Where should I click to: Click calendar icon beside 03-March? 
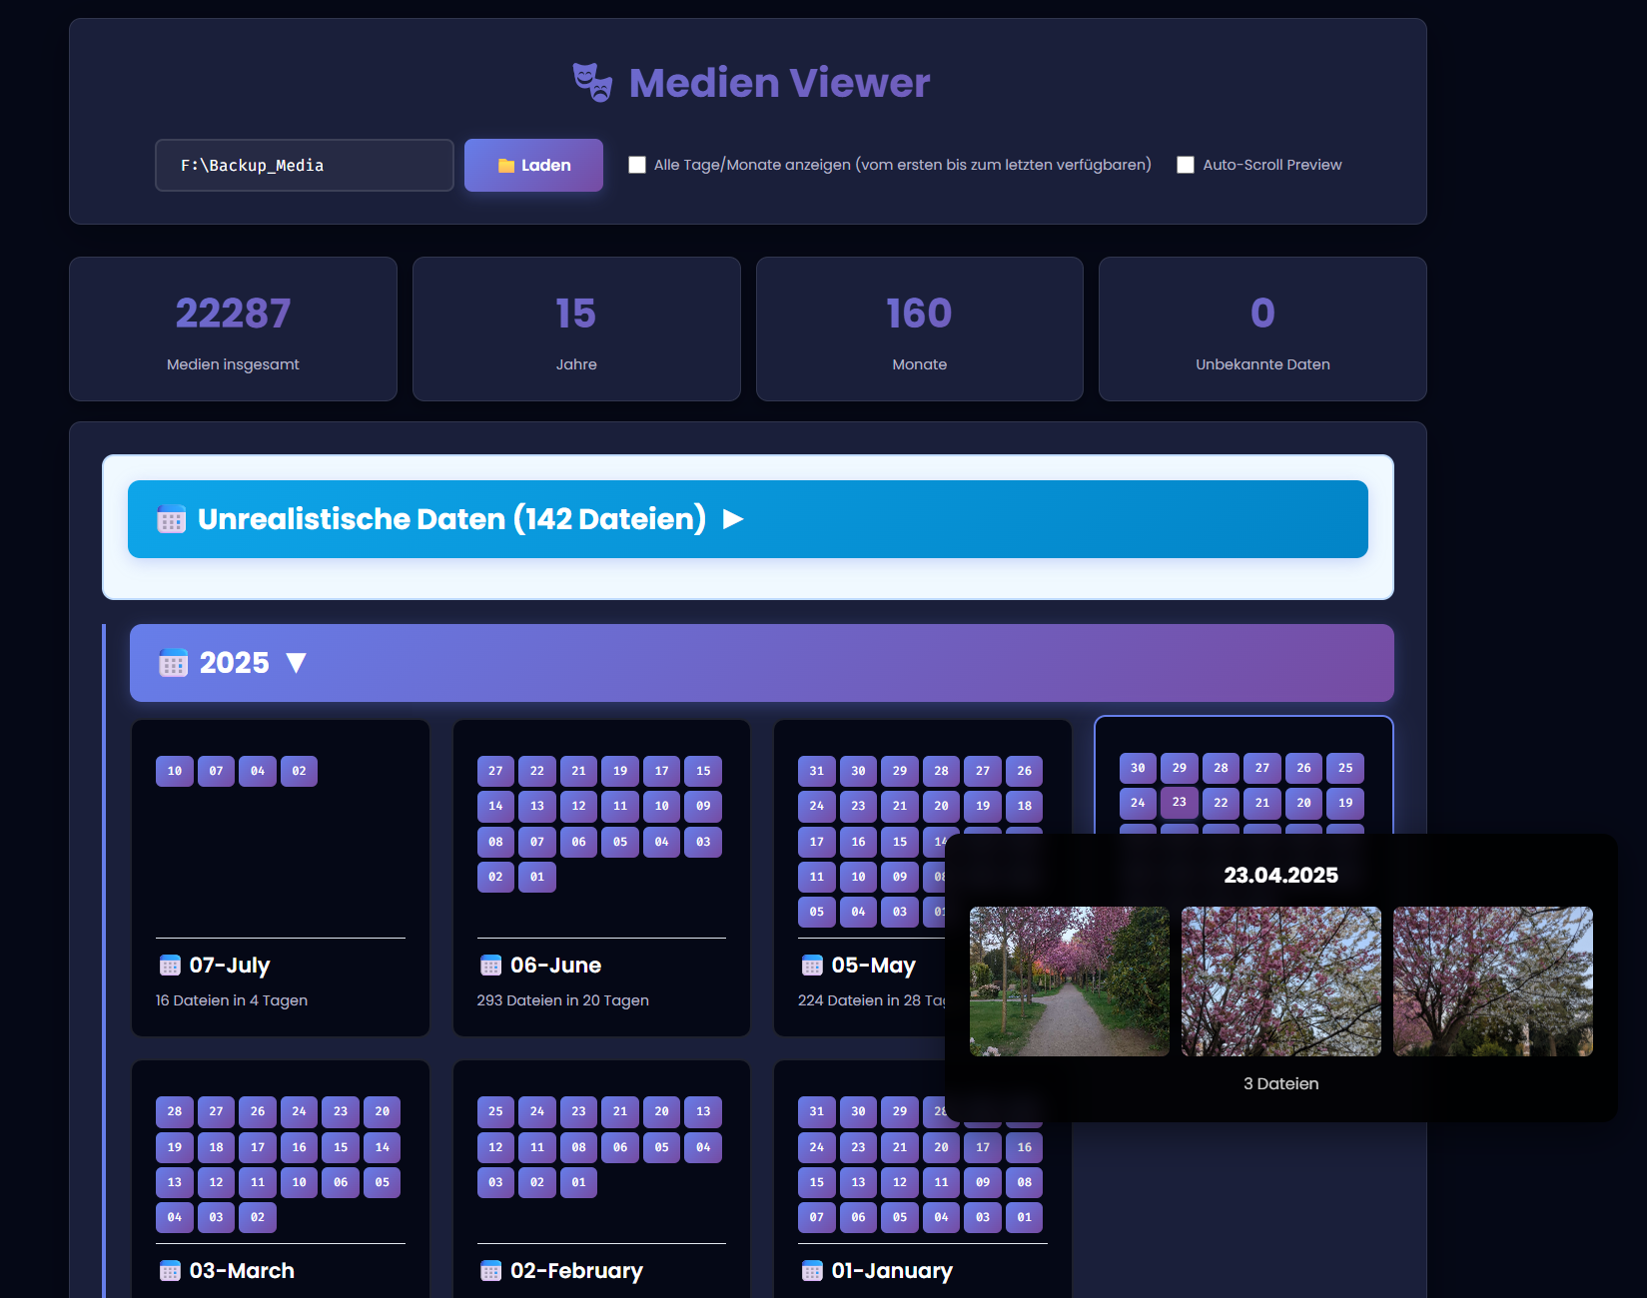click(170, 1271)
